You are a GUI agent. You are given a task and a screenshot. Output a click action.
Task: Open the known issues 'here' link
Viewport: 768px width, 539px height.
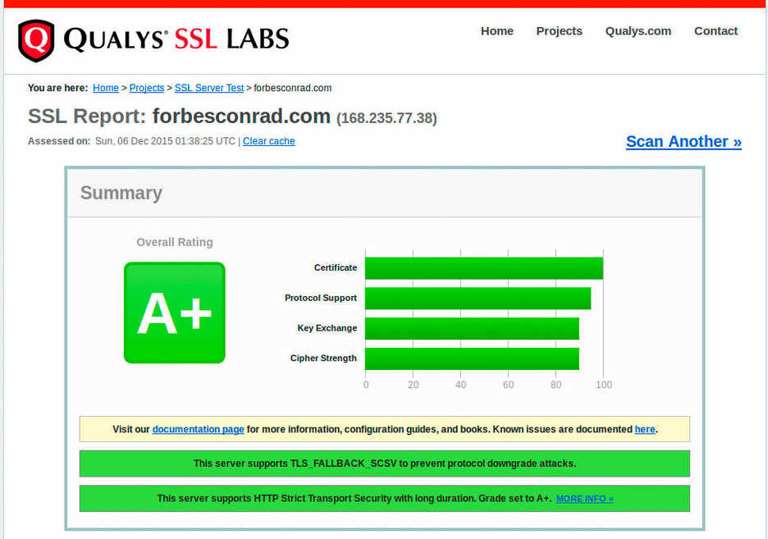click(645, 429)
